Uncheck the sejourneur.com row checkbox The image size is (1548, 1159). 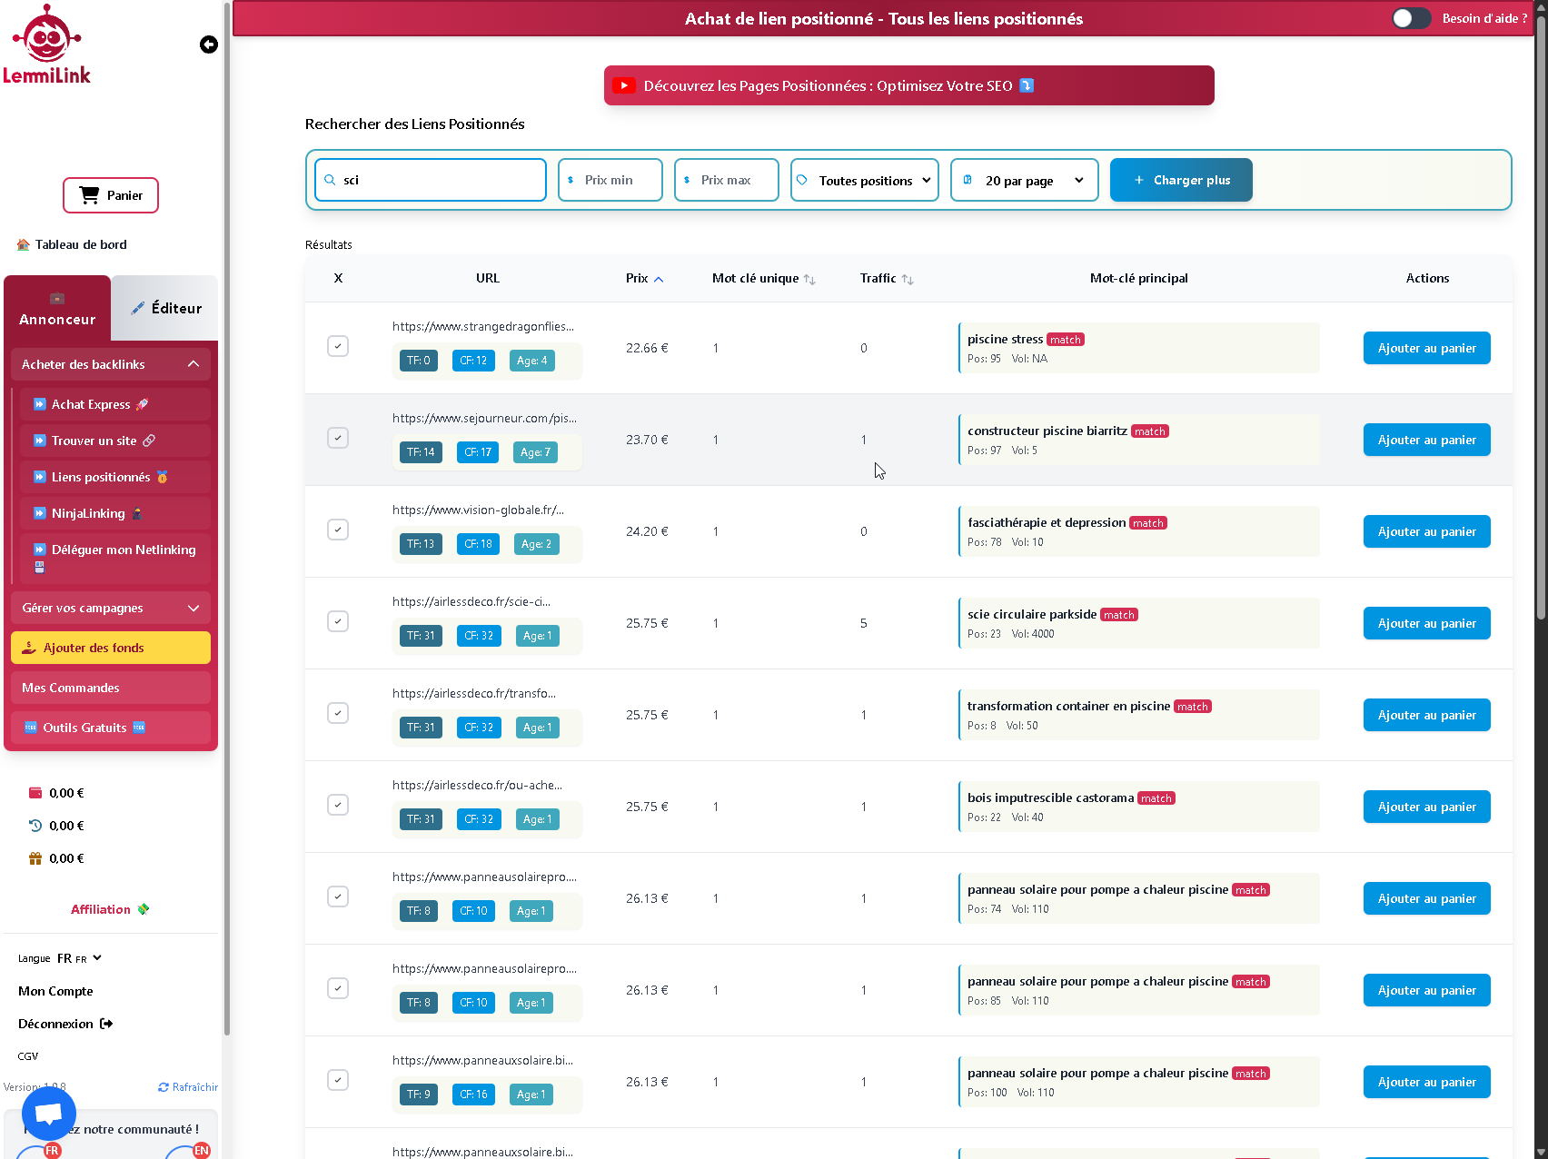click(x=337, y=438)
